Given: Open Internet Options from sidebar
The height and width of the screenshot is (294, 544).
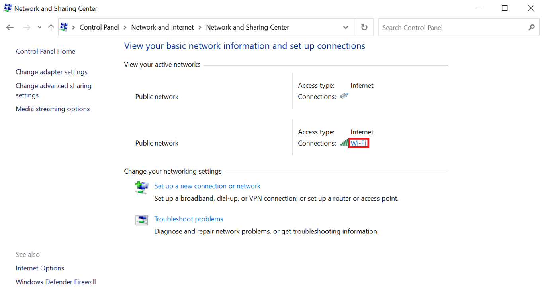Looking at the screenshot, I should tap(40, 268).
